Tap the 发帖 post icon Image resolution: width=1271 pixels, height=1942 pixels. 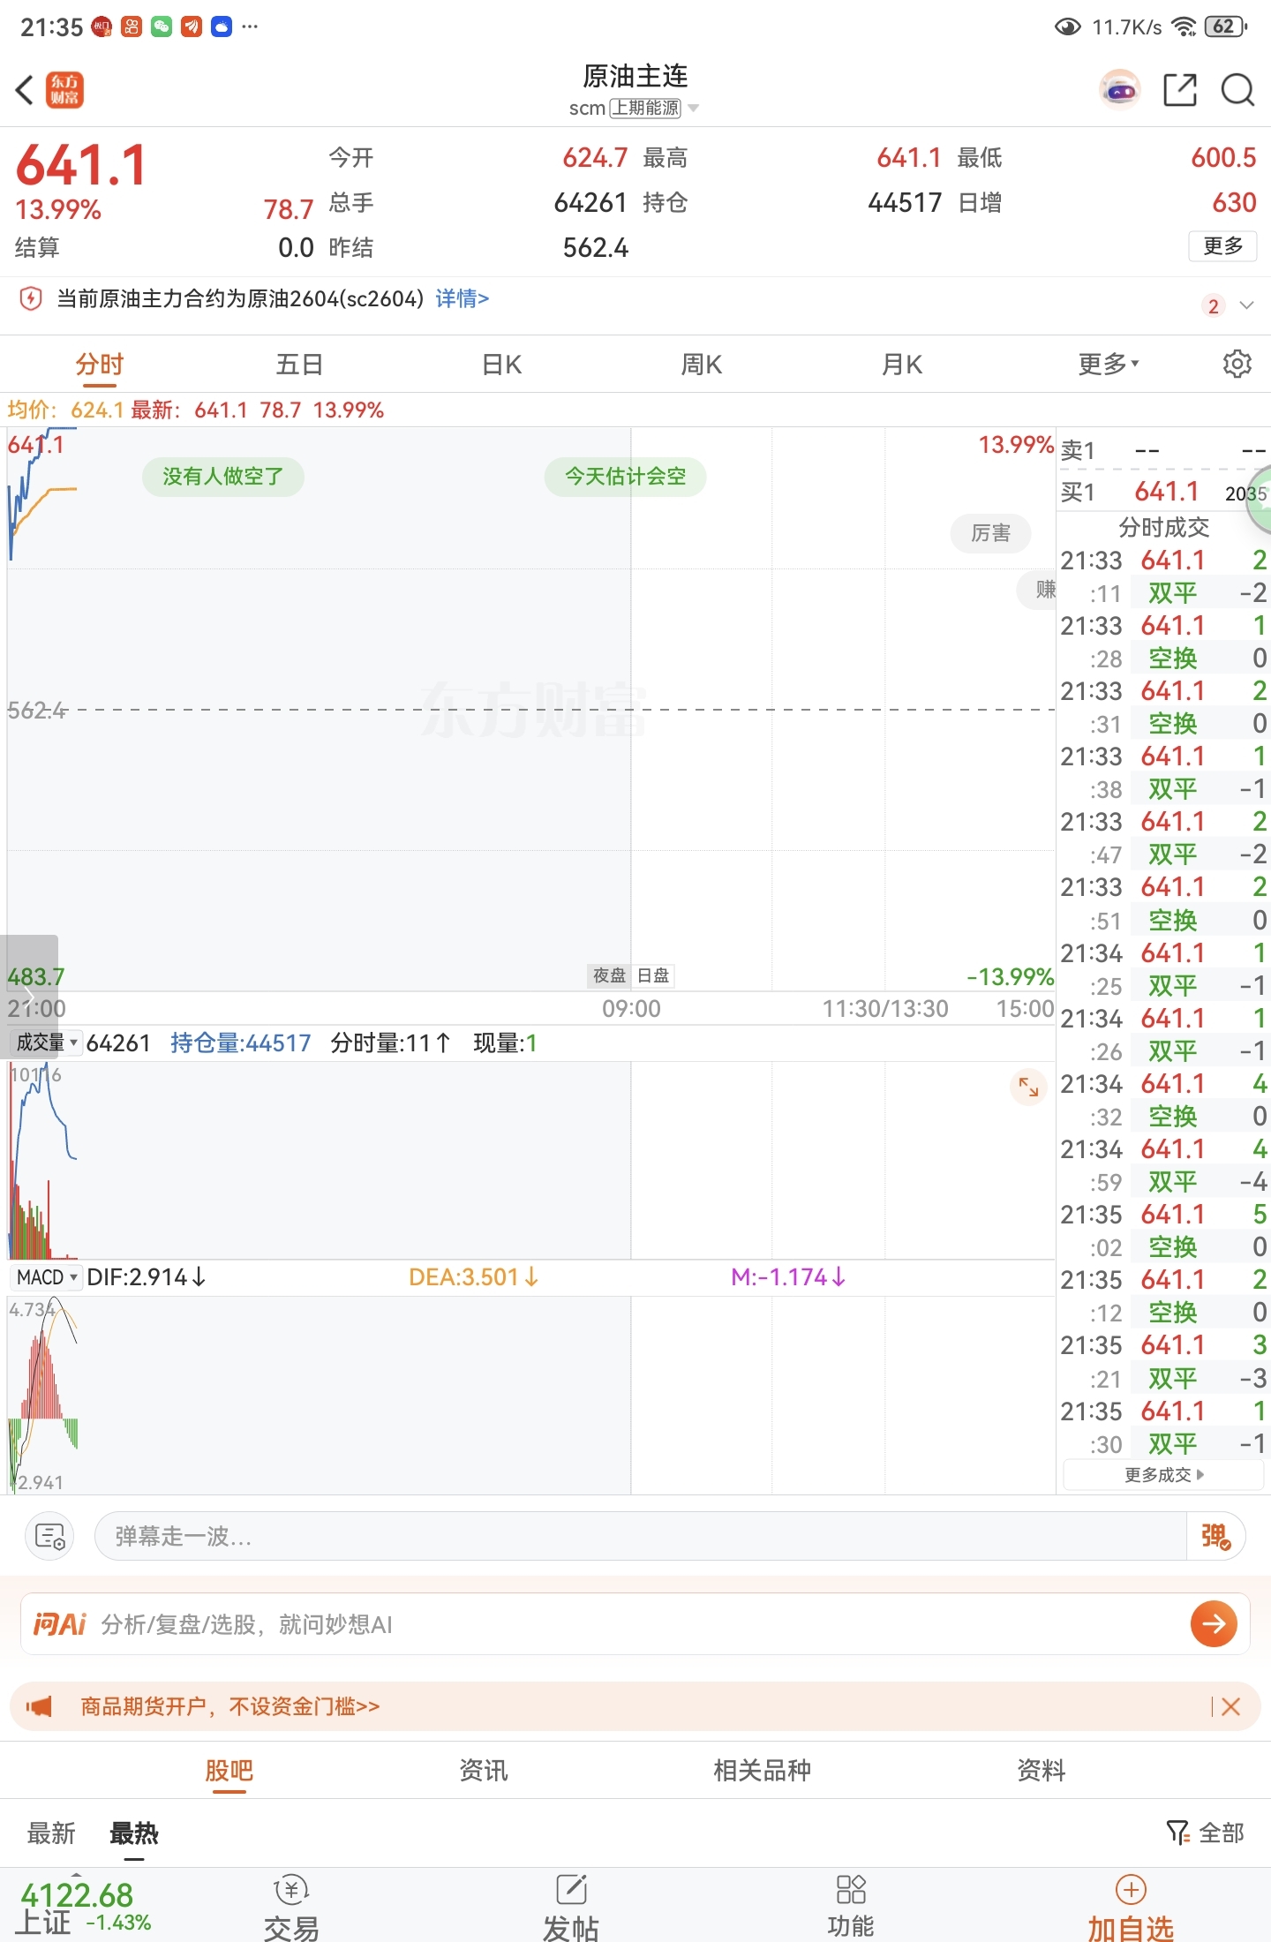click(571, 1907)
